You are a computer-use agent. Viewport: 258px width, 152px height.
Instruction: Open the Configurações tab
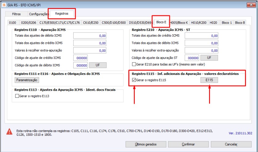coord(39,14)
